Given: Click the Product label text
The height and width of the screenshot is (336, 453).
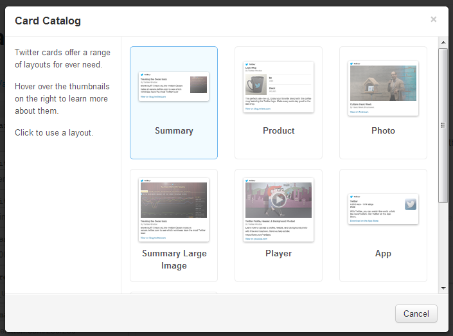Looking at the screenshot, I should point(278,130).
